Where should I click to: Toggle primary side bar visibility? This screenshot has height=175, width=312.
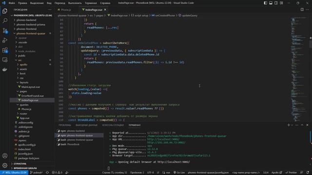pos(265,3)
